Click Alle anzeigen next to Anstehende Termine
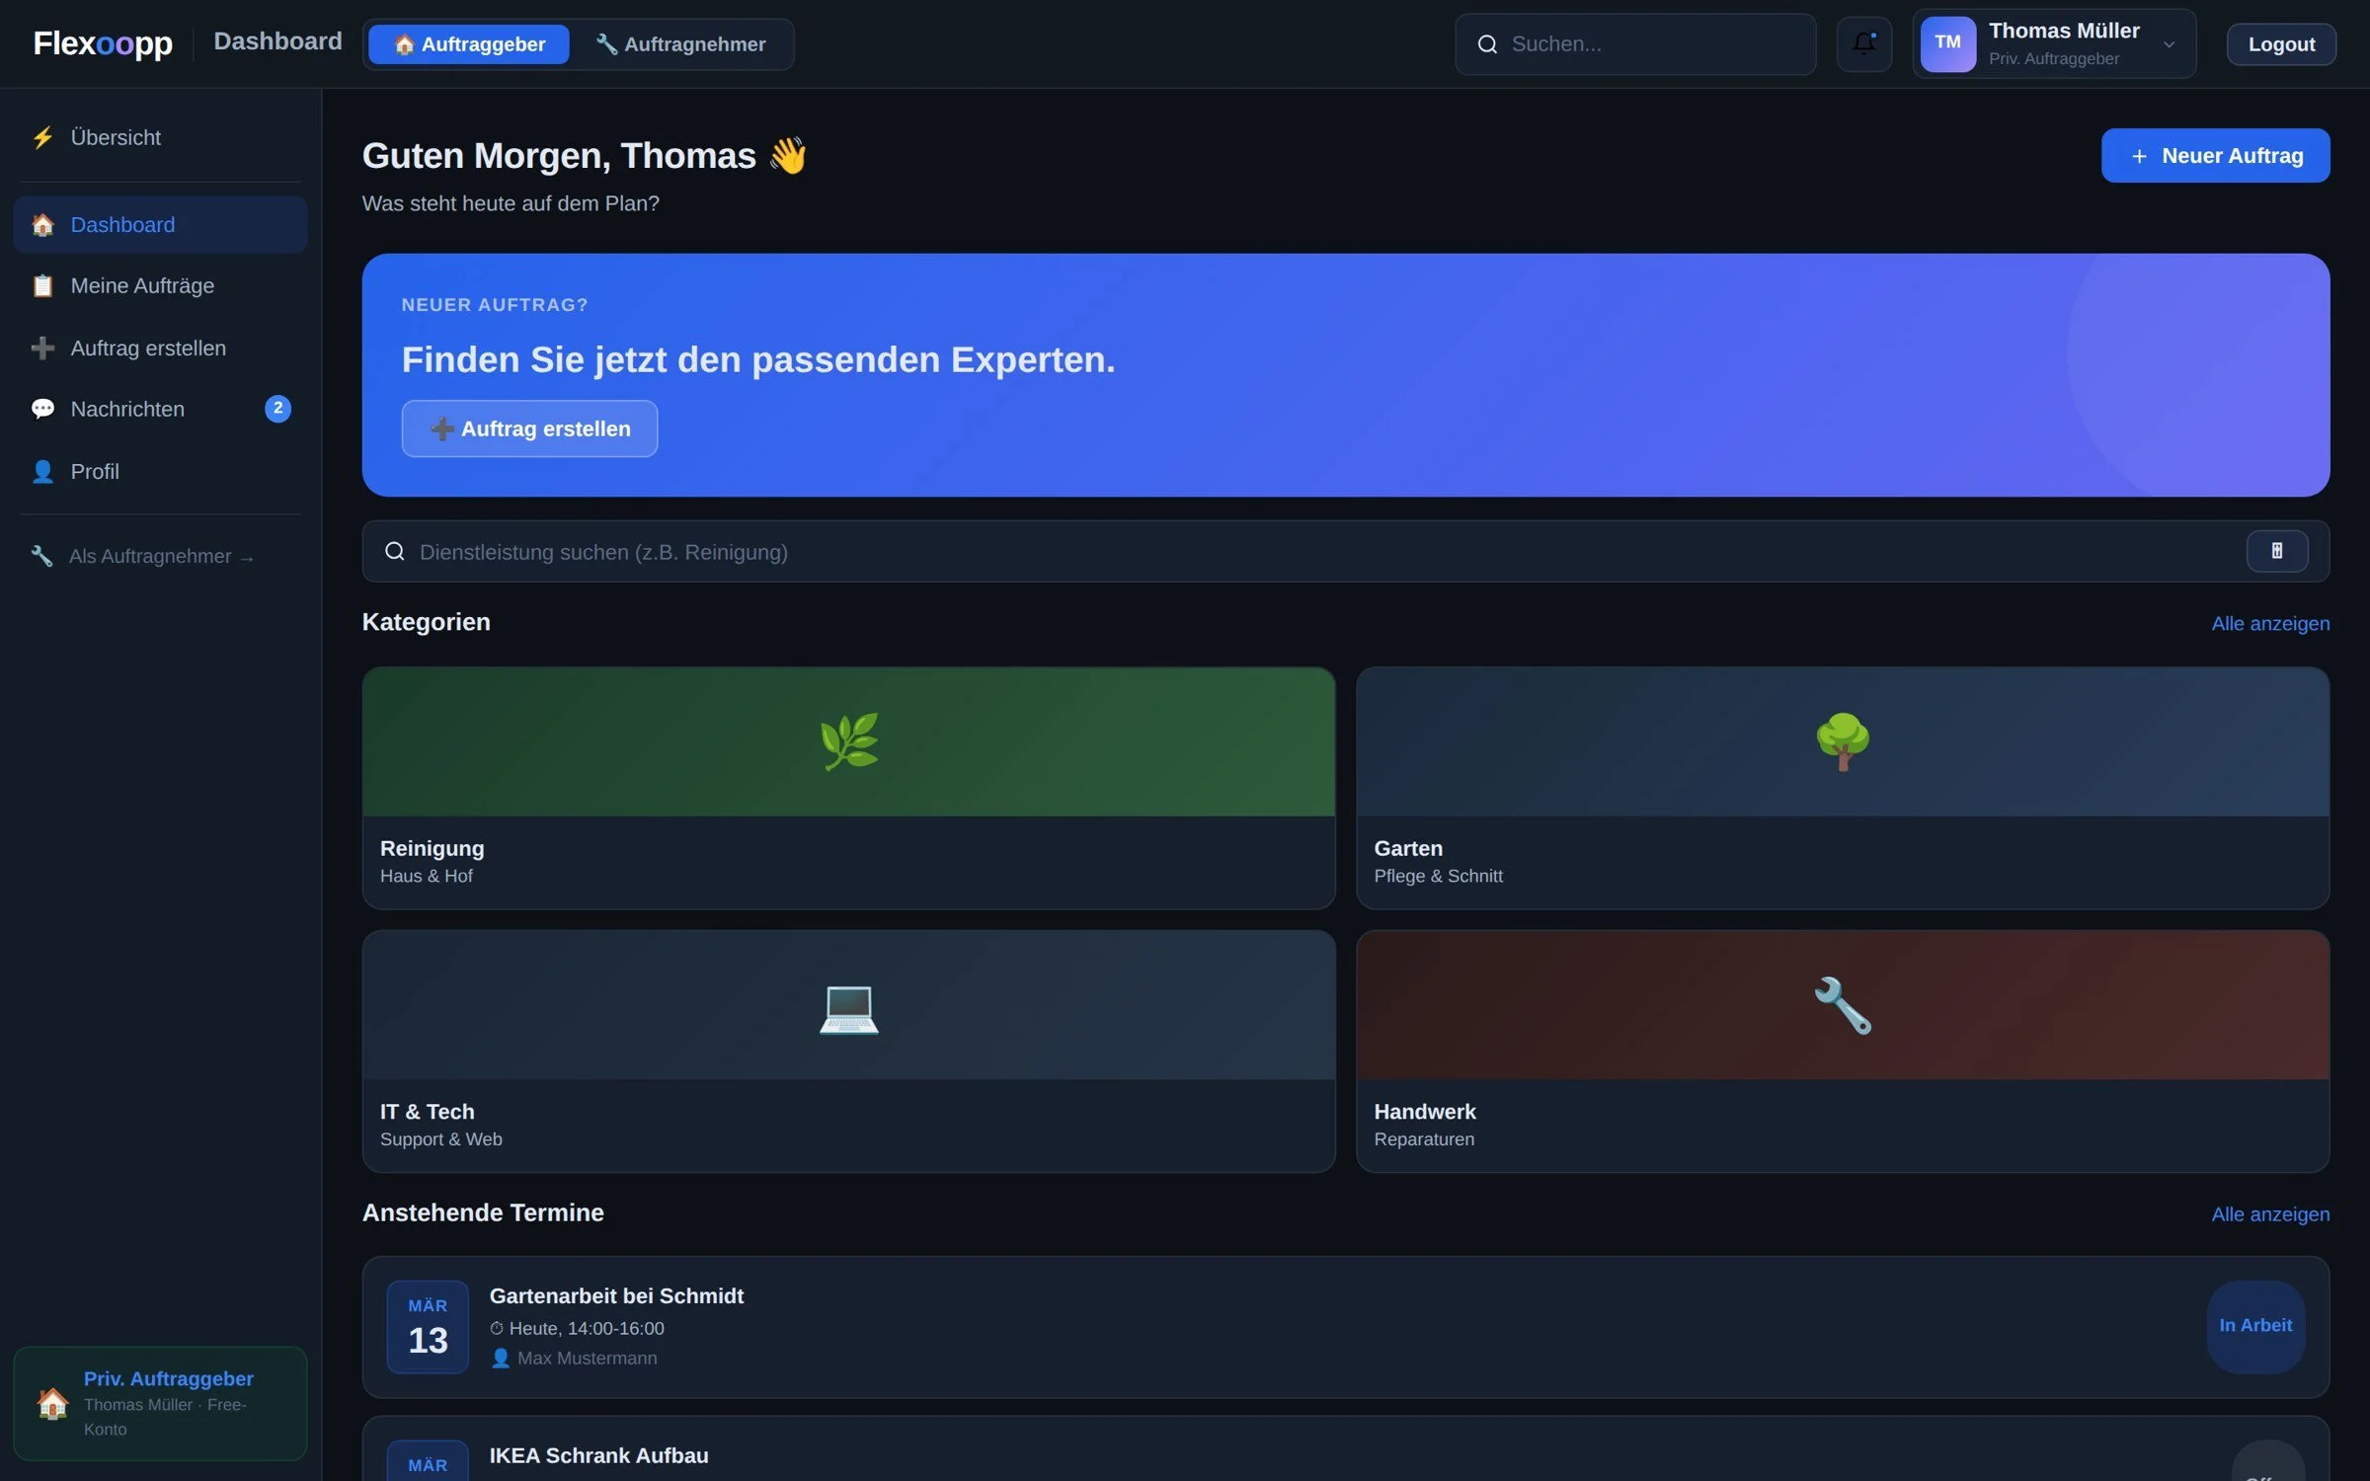 click(2270, 1214)
